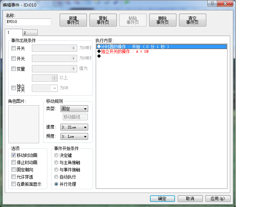The width and height of the screenshot is (280, 207).
Task: Enable the 独立开关 condition checkbox
Action: 13,88
